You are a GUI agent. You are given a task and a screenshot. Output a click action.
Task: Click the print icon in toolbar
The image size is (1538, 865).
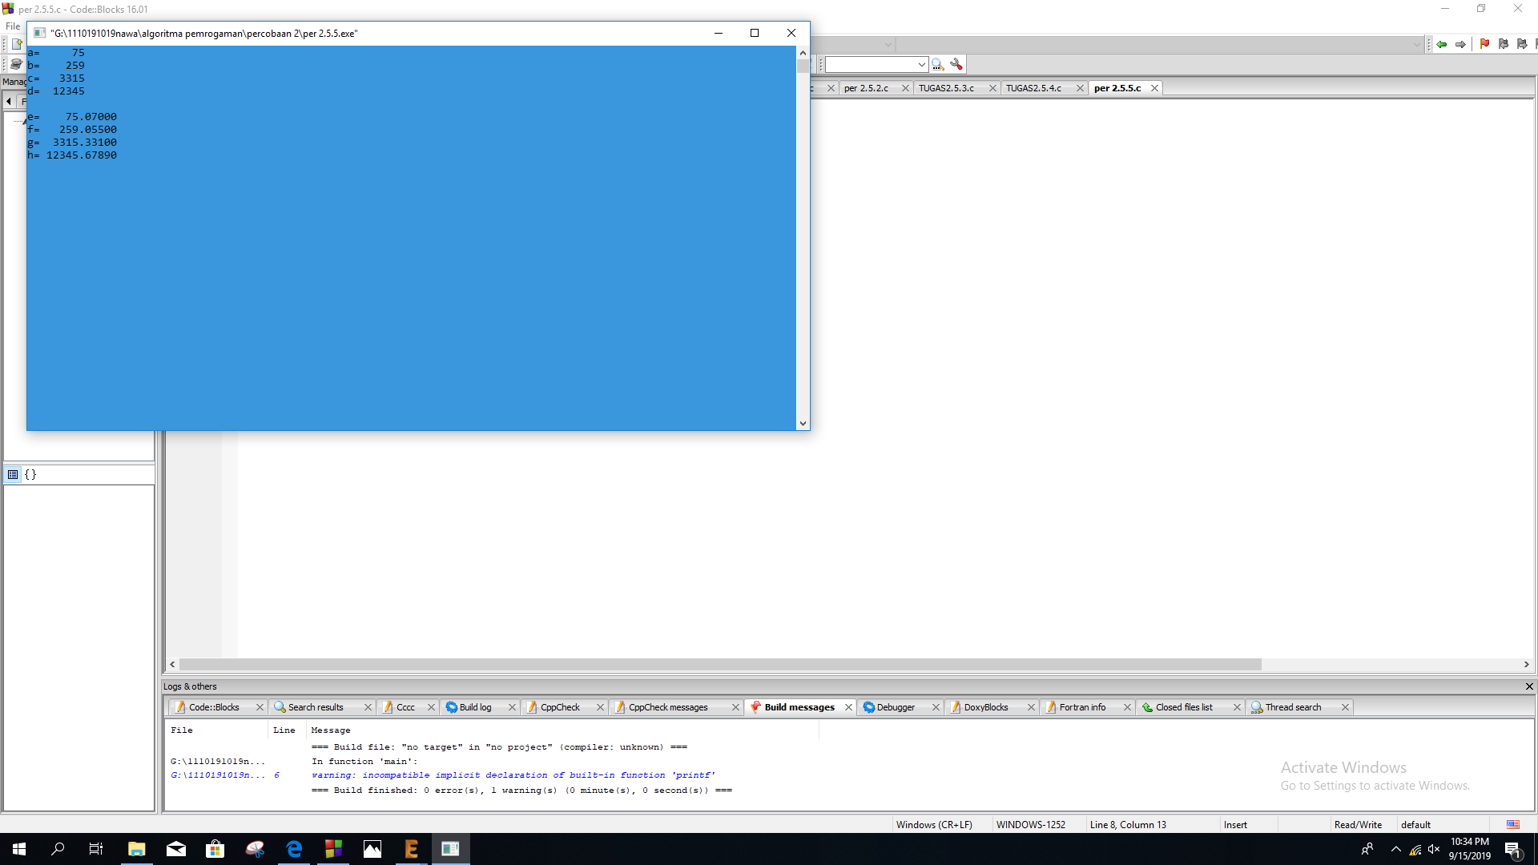(16, 64)
